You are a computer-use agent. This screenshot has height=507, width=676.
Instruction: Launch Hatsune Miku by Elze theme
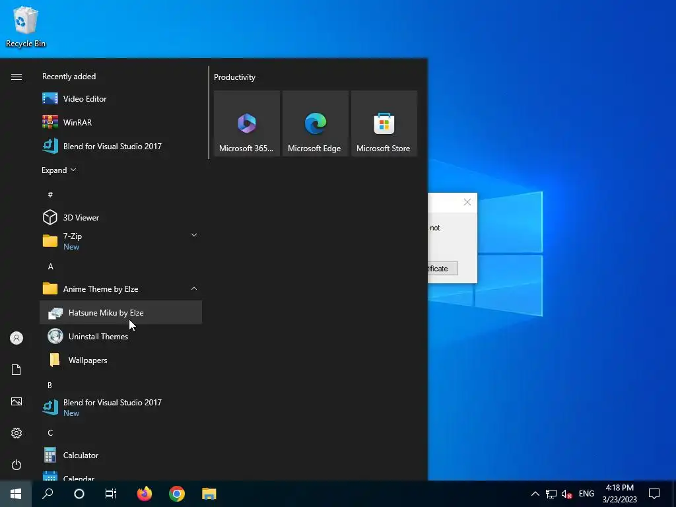tap(121, 312)
